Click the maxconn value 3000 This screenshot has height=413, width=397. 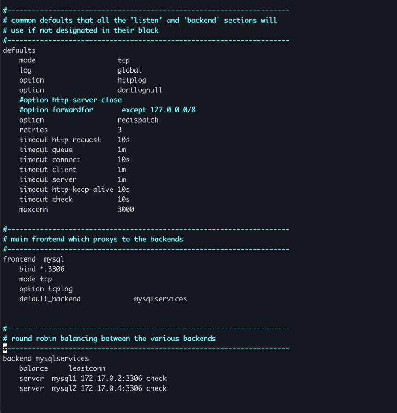click(x=126, y=209)
